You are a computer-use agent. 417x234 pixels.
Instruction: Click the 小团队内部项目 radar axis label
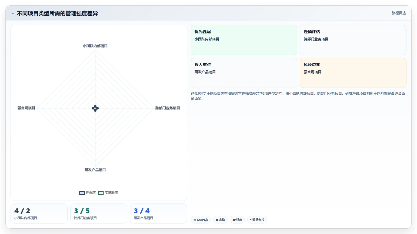(x=95, y=46)
